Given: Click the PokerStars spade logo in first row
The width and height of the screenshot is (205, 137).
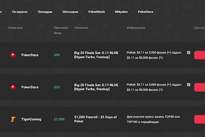Looking at the screenshot, I should coord(13,55).
